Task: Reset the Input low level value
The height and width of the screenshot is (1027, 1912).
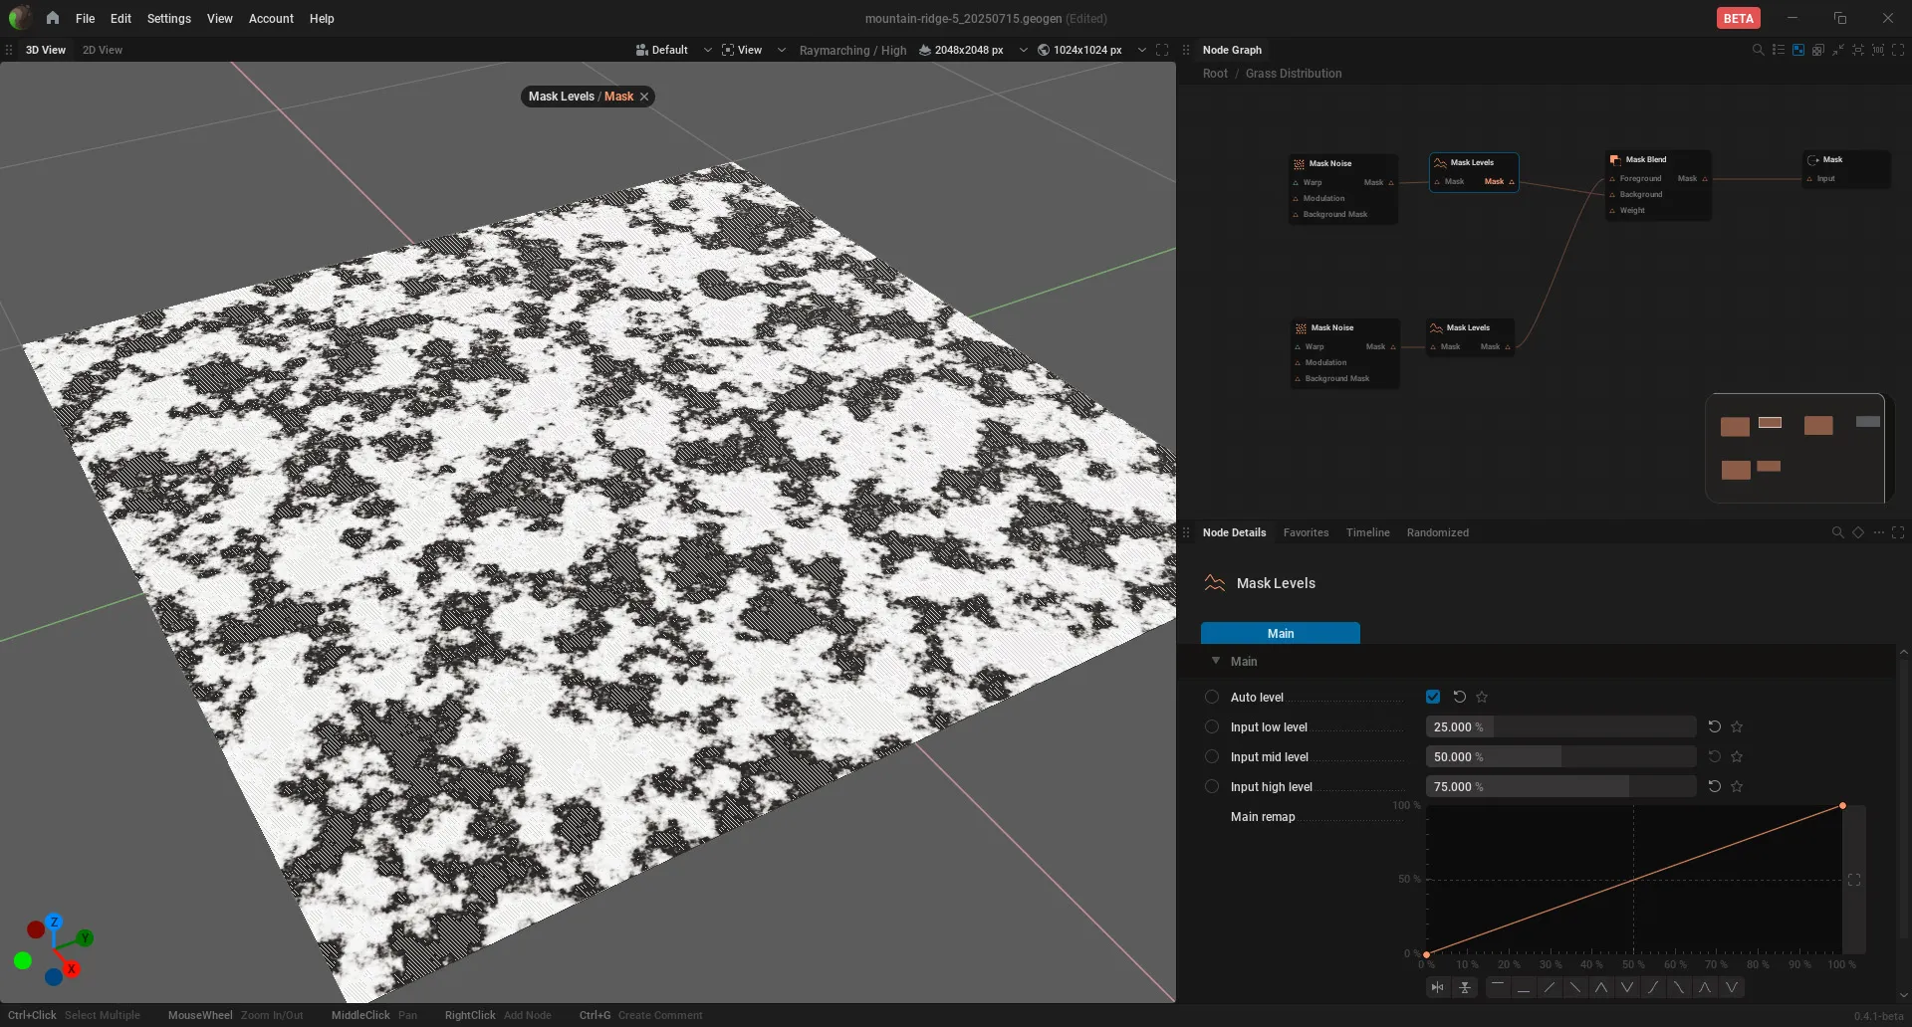Action: (1715, 726)
